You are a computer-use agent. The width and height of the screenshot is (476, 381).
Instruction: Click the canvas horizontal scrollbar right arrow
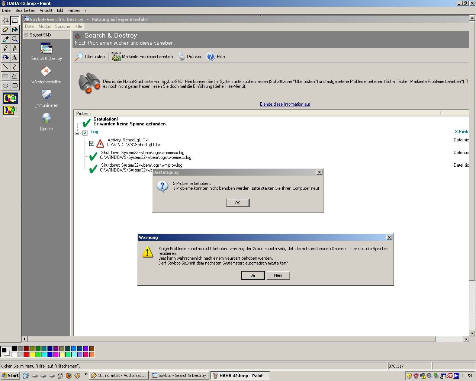tap(466, 339)
